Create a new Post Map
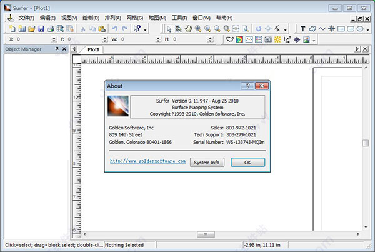This screenshot has height=252, width=375. click(249, 39)
